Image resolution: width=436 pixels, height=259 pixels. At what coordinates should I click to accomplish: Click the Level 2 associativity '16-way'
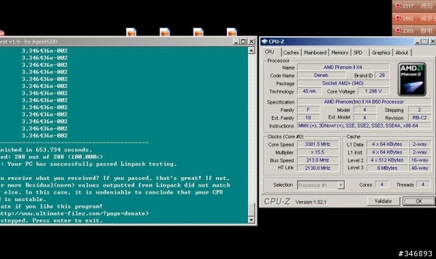pos(420,160)
